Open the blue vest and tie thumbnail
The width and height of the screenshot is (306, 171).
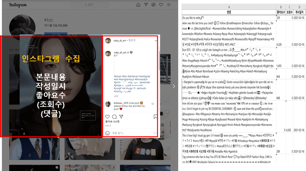(x=34, y=149)
